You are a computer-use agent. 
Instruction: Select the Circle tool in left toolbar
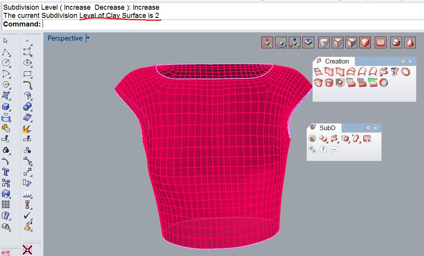pos(6,63)
